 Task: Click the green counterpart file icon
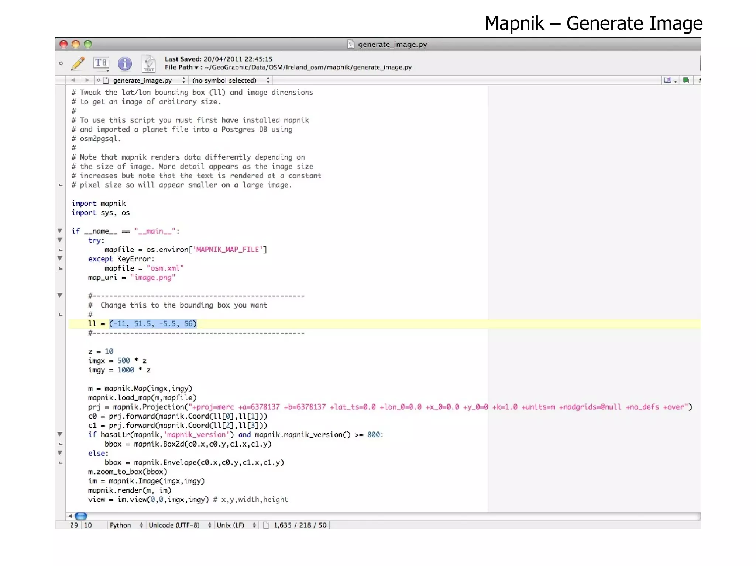point(686,80)
